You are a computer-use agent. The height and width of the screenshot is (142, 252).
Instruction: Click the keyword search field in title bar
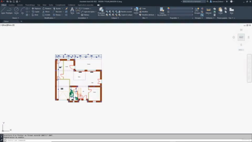194,2
